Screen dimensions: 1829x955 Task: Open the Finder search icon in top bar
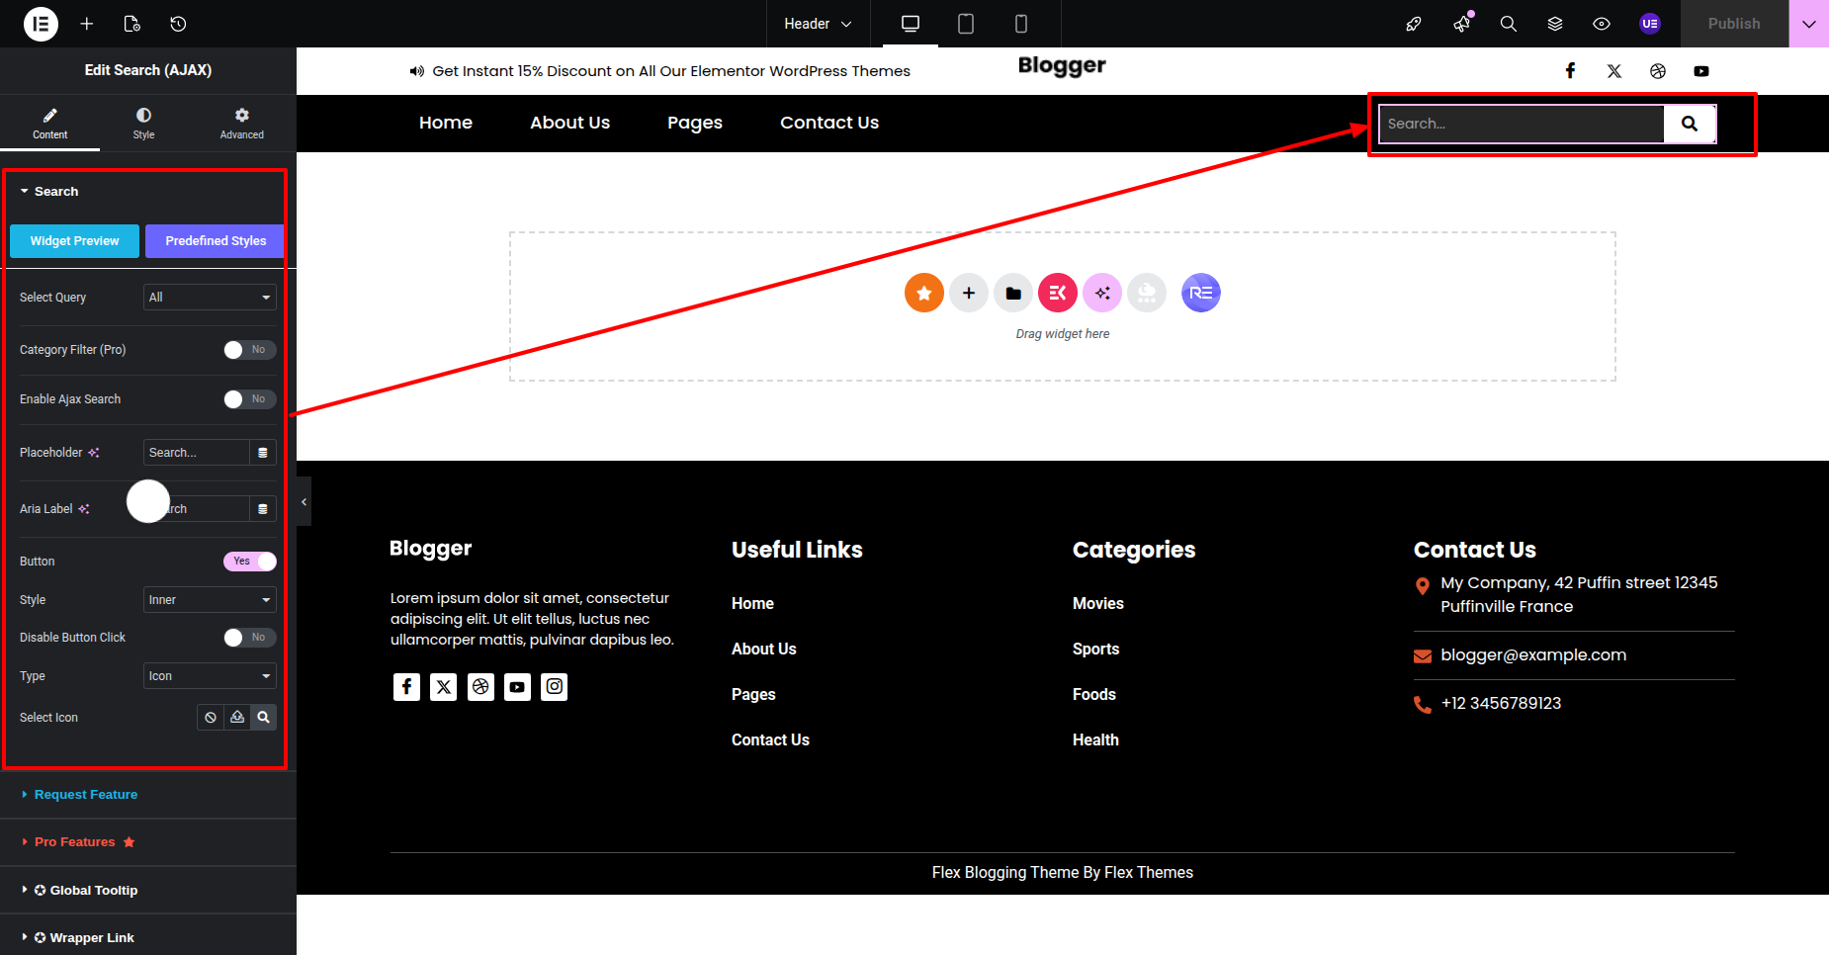tap(1508, 24)
